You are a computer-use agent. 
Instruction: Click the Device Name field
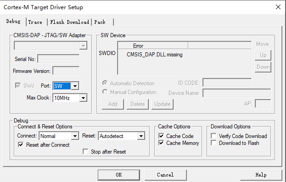[x=236, y=93]
